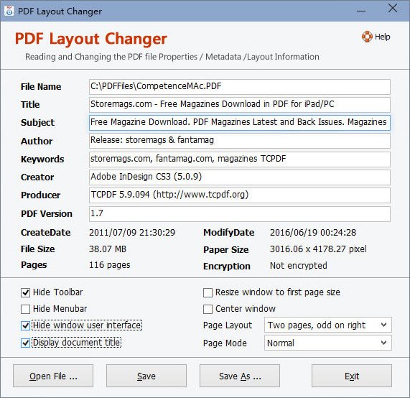This screenshot has height=398, width=410.
Task: Click the Paper Size label
Action: click(226, 249)
